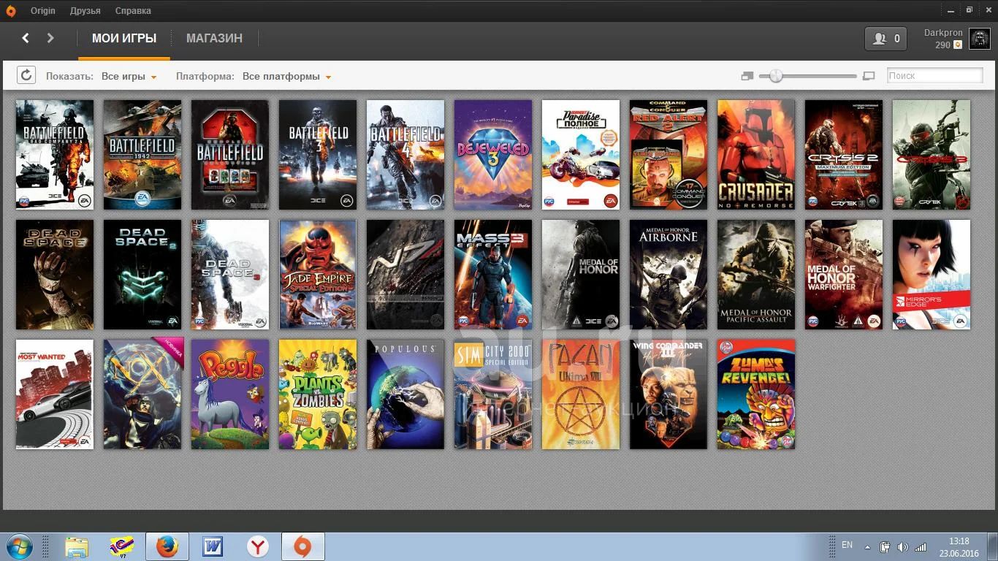Click the Darkpron username
The image size is (998, 561).
coord(943,33)
